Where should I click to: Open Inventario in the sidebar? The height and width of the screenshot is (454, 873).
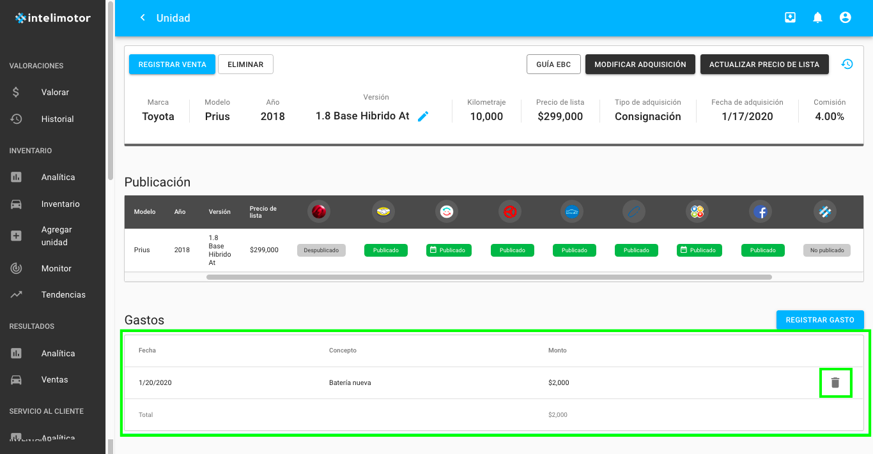coord(61,204)
